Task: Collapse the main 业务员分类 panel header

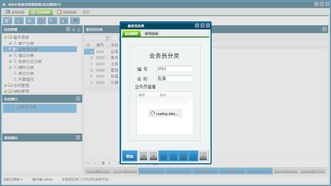Action: coord(324,29)
